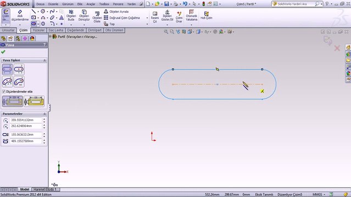Click Save icon in top toolbar

(x=166, y=4)
